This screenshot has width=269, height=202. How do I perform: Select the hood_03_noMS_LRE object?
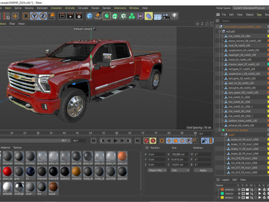240,59
